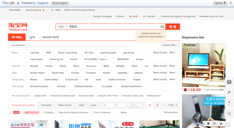Expand More in the Brand row

point(173,53)
